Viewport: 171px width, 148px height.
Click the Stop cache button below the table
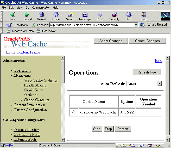pyautogui.click(x=108, y=129)
